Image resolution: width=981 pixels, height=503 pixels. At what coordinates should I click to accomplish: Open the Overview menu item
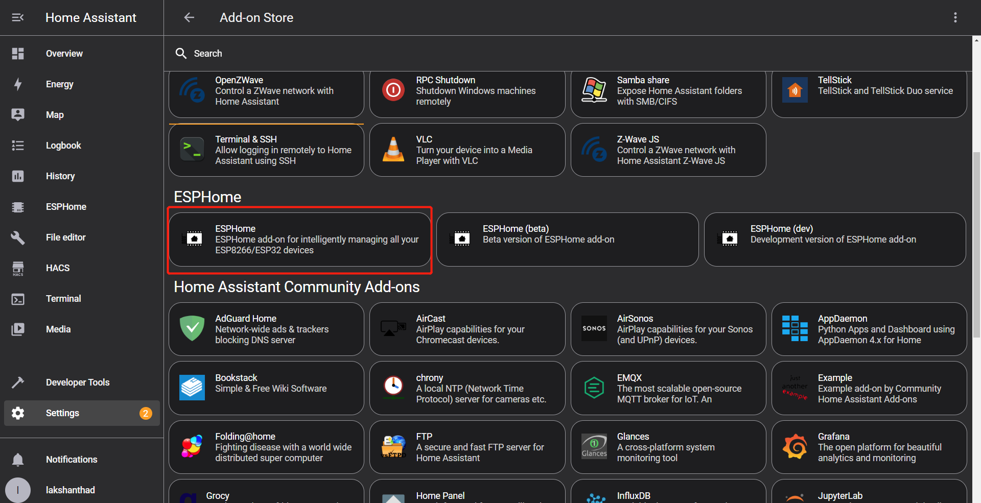coord(82,54)
